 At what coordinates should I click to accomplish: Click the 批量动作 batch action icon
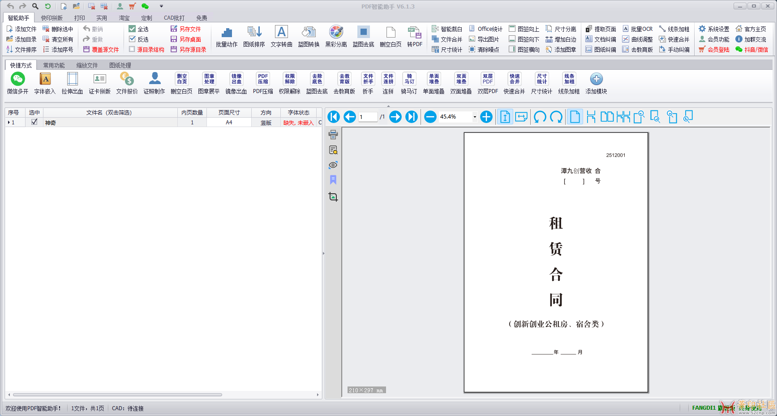(227, 33)
